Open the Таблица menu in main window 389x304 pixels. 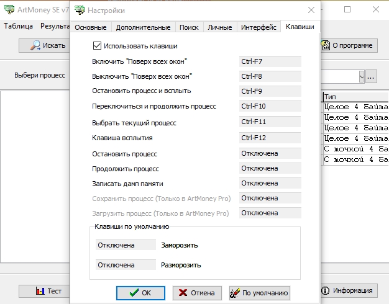coord(18,26)
